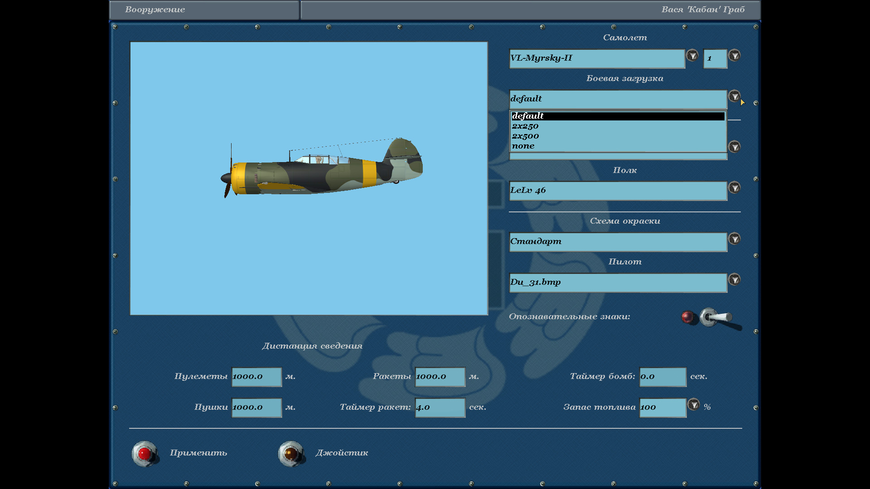Screen dimensions: 870x489
Task: Expand the pilot Du_31.bmp dropdown arrow
Action: 734,279
